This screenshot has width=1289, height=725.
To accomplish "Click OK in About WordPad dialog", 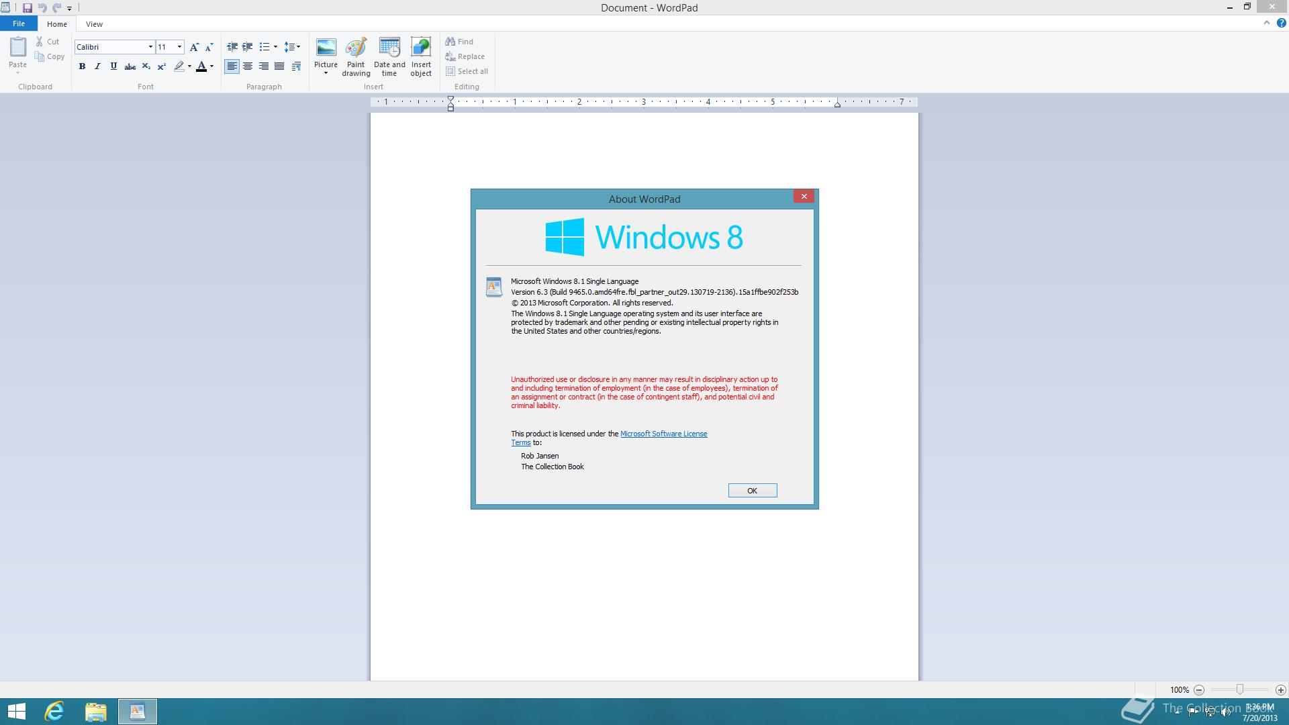I will (x=753, y=491).
